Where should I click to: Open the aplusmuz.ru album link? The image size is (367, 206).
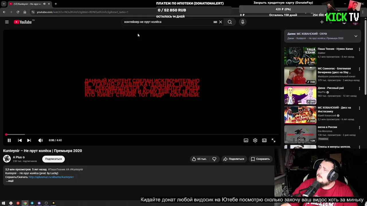[51, 177]
